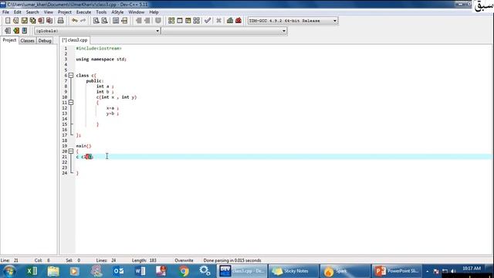The width and height of the screenshot is (494, 278).
Task: Open the Search menu
Action: (32, 12)
